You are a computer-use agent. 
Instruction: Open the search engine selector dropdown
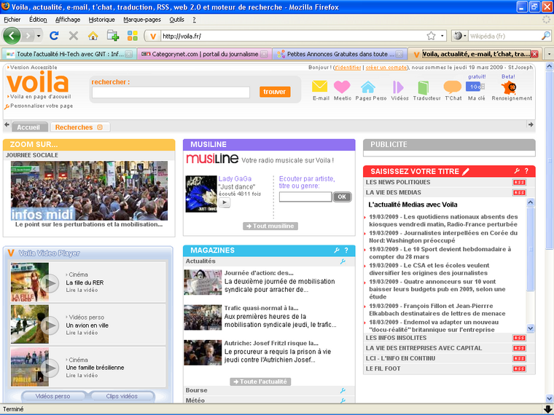point(460,36)
